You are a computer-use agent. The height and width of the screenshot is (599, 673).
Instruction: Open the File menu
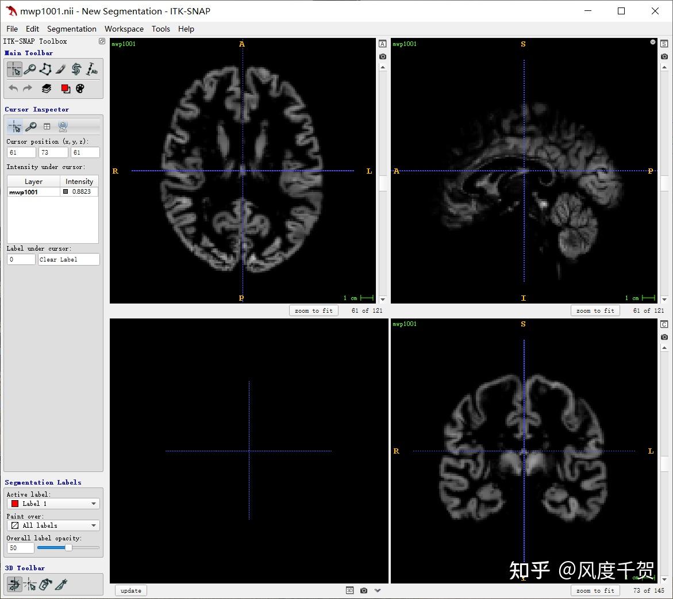[x=12, y=29]
